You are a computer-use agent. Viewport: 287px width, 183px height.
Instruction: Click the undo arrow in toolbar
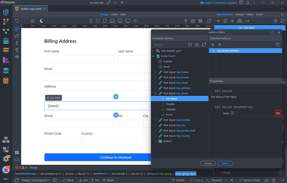point(17,21)
